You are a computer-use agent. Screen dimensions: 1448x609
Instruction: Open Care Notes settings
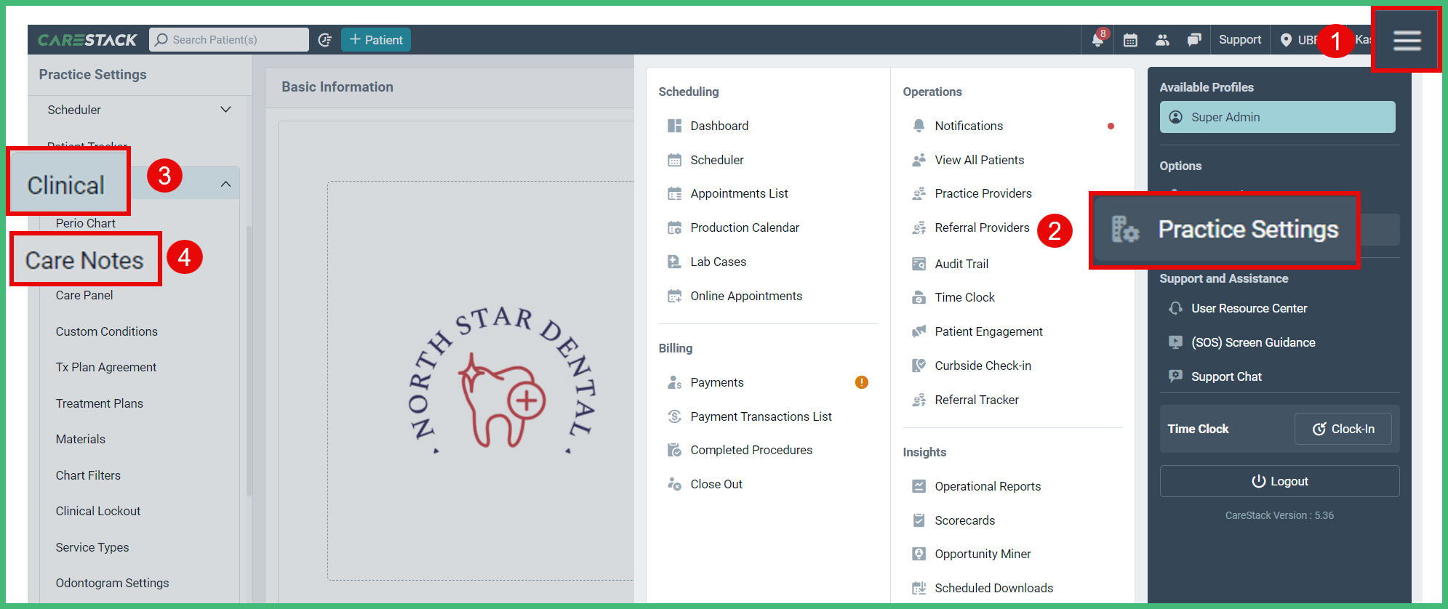click(84, 260)
